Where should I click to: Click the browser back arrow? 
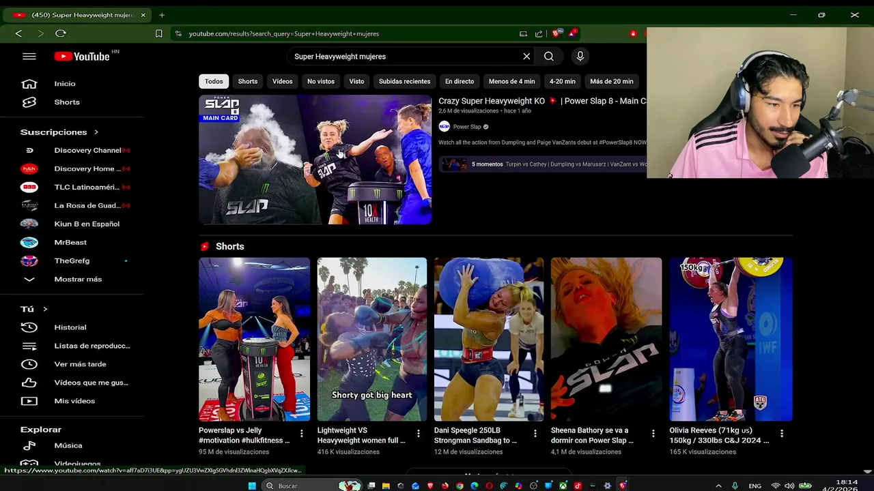[18, 33]
